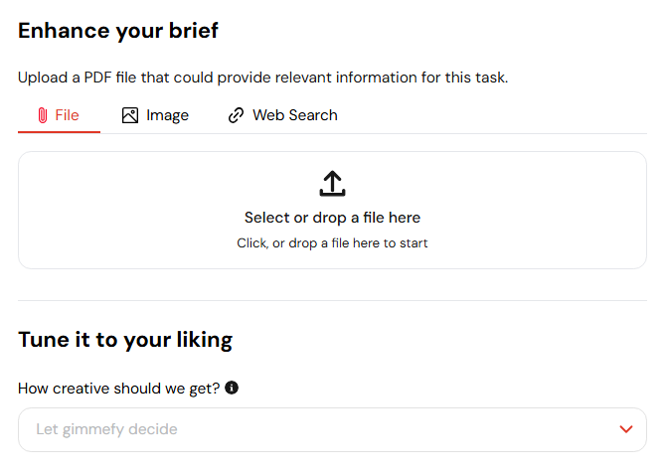Click the 'Enhance your brief' heading

[118, 31]
